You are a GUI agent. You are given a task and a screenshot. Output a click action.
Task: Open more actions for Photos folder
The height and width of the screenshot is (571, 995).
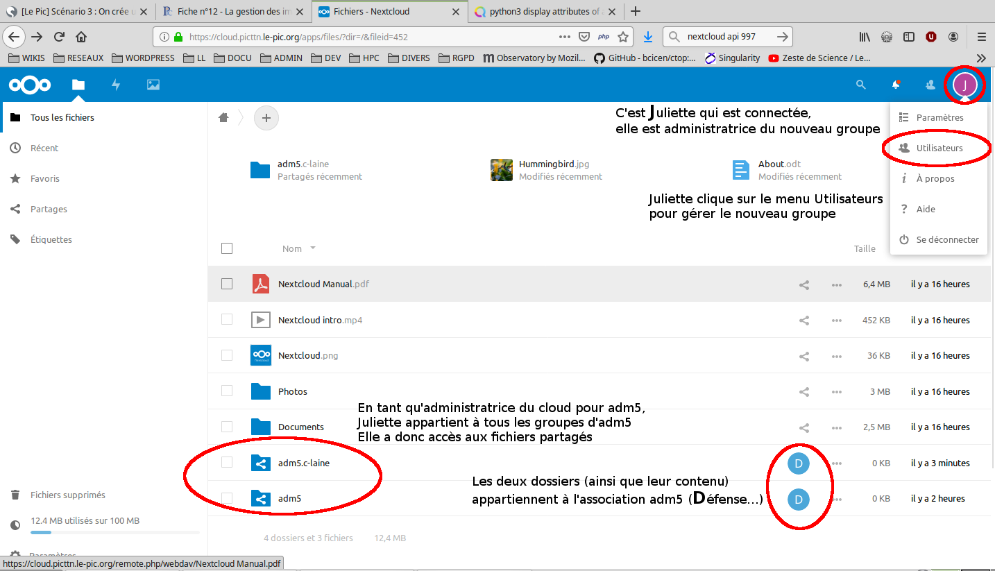point(837,392)
